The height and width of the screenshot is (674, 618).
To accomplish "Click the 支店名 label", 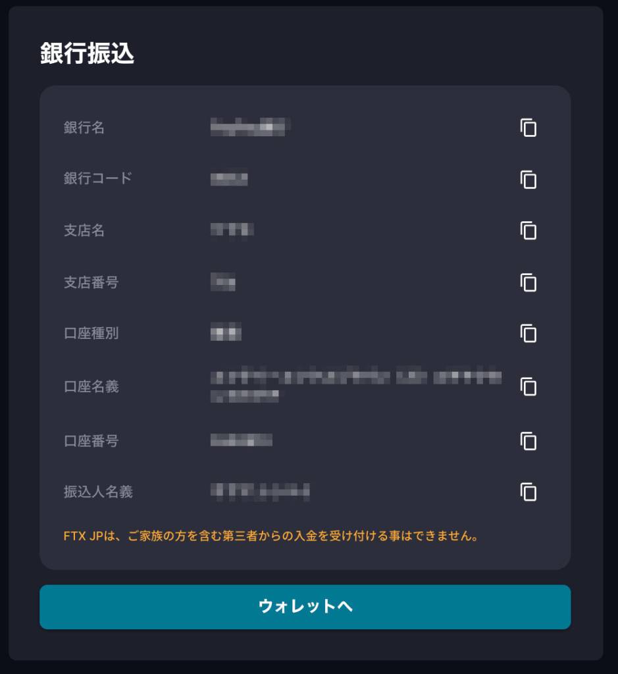I will [x=84, y=231].
